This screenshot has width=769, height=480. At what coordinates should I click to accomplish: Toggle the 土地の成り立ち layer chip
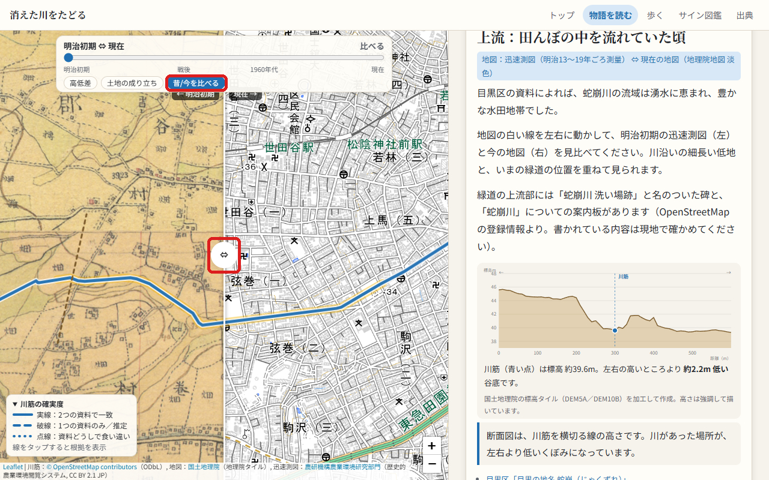pos(132,83)
